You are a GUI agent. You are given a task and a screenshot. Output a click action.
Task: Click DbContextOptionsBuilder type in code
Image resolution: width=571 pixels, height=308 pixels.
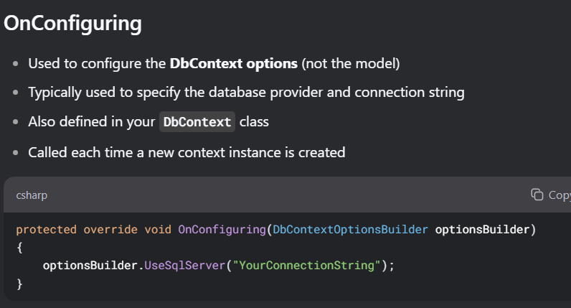[x=350, y=230]
